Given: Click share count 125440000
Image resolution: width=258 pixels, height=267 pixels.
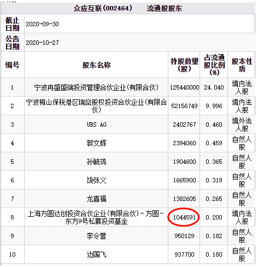Looking at the screenshot, I should tap(184, 87).
